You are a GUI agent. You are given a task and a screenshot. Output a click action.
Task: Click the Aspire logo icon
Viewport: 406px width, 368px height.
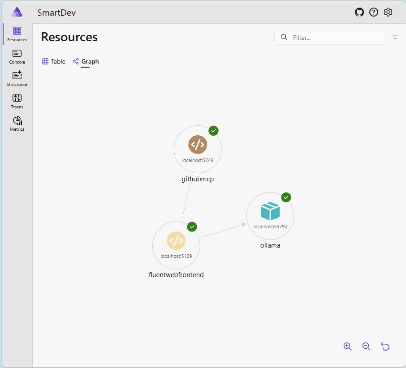pos(17,12)
